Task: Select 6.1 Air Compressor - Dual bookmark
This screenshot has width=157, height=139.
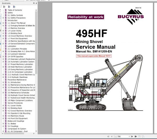Action: 18,131
